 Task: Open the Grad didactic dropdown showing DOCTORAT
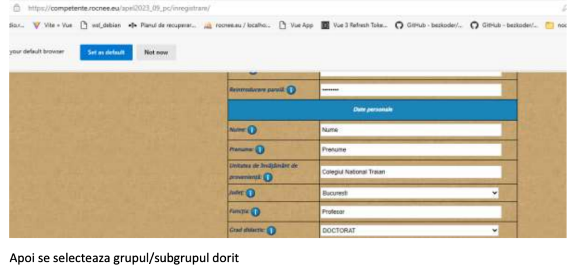pos(410,230)
